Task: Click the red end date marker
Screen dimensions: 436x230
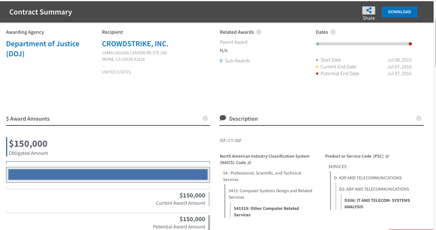Action: pyautogui.click(x=410, y=44)
